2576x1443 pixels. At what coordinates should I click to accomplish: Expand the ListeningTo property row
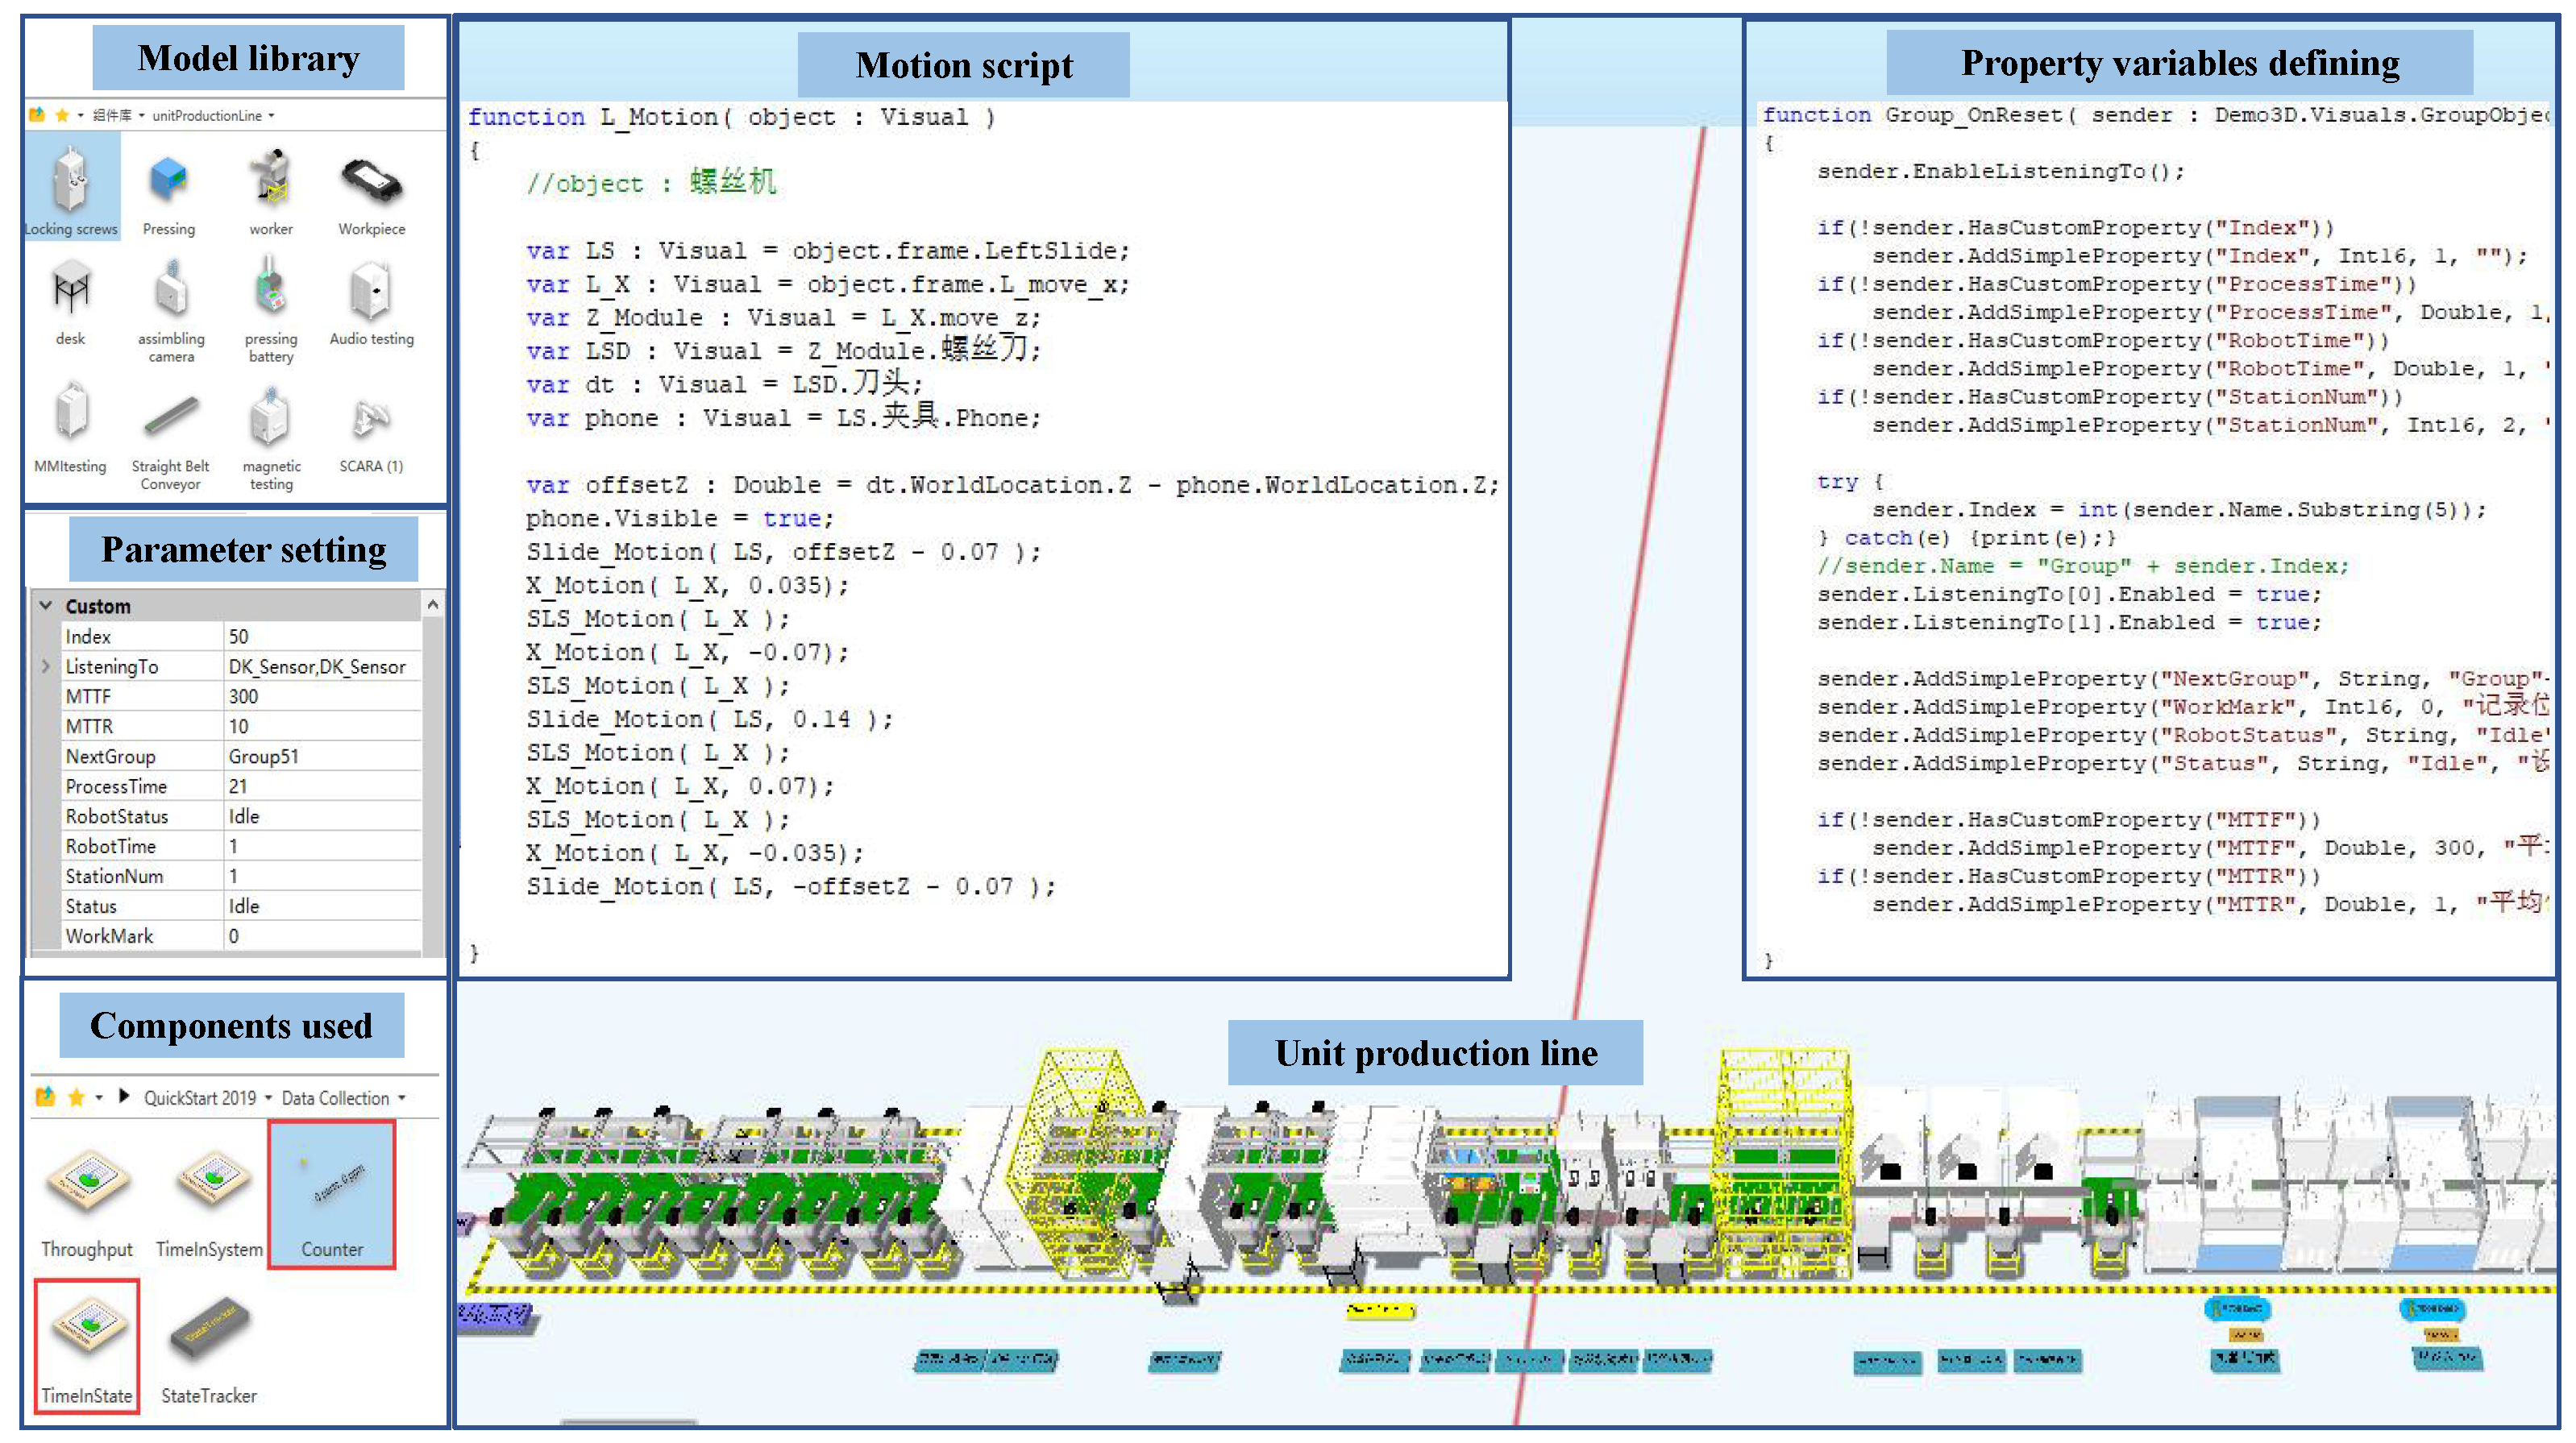point(46,666)
